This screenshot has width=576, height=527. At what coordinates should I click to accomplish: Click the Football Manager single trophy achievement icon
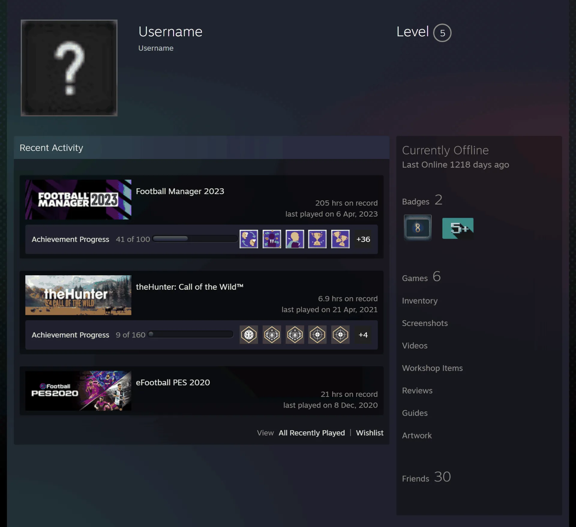[317, 239]
